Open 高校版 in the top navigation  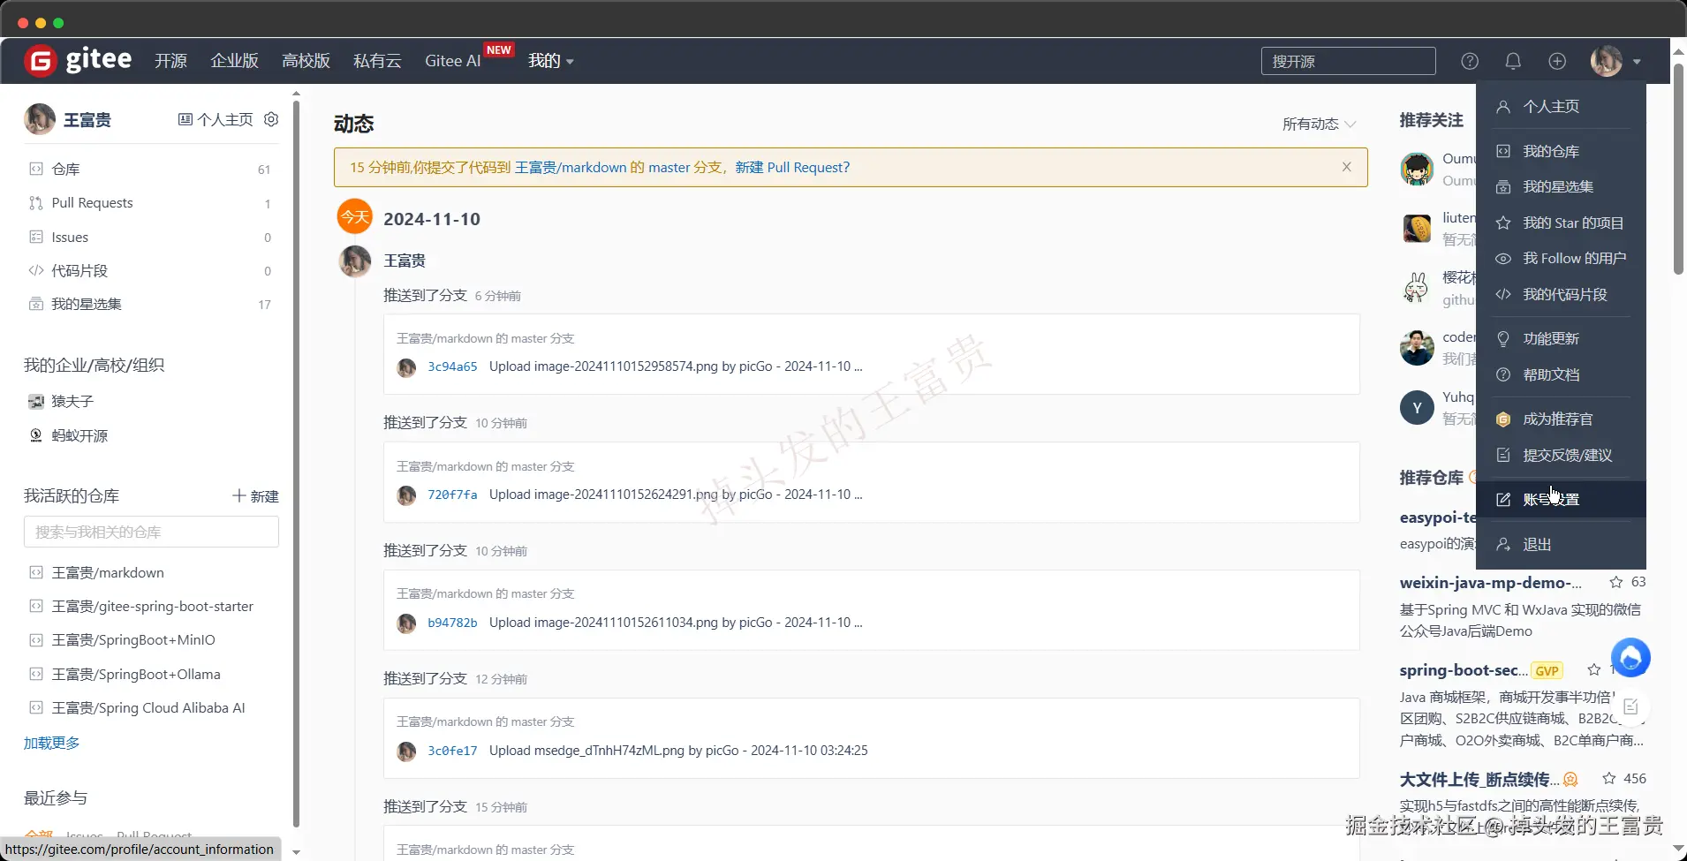pyautogui.click(x=306, y=61)
